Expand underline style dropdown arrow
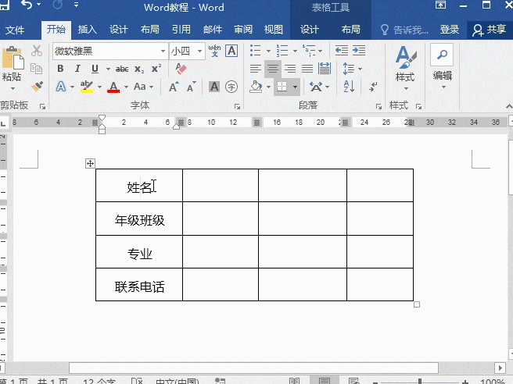Image resolution: width=513 pixels, height=384 pixels. tap(108, 69)
